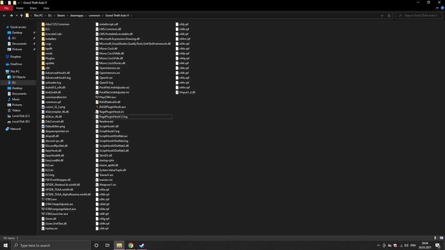The width and height of the screenshot is (445, 250).
Task: Select the file ScriptHookV.dll
Action: 109,126
